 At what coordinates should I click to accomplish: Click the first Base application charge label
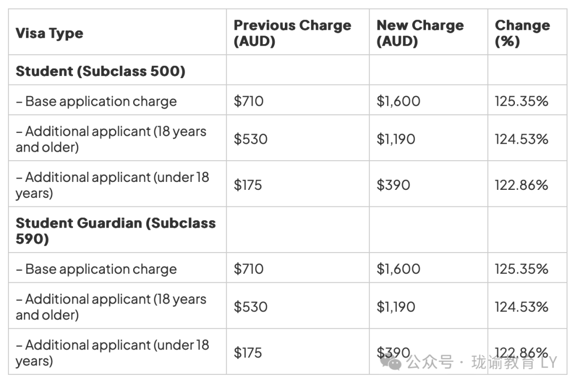click(x=96, y=102)
